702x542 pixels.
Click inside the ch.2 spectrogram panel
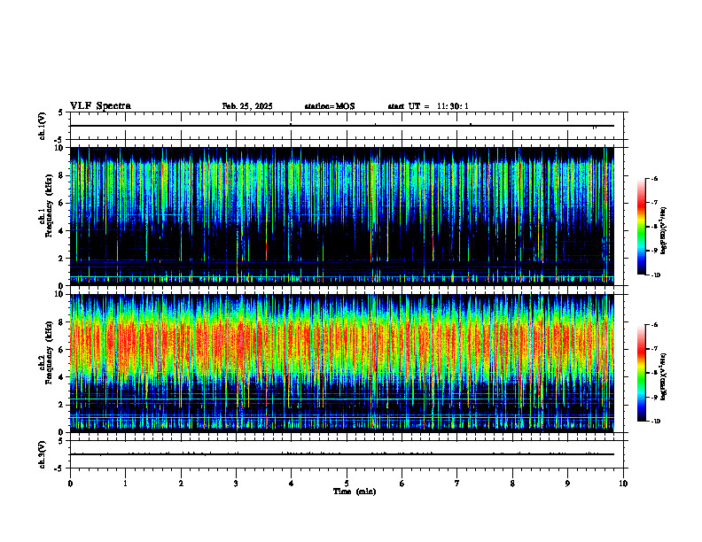pyautogui.click(x=342, y=363)
